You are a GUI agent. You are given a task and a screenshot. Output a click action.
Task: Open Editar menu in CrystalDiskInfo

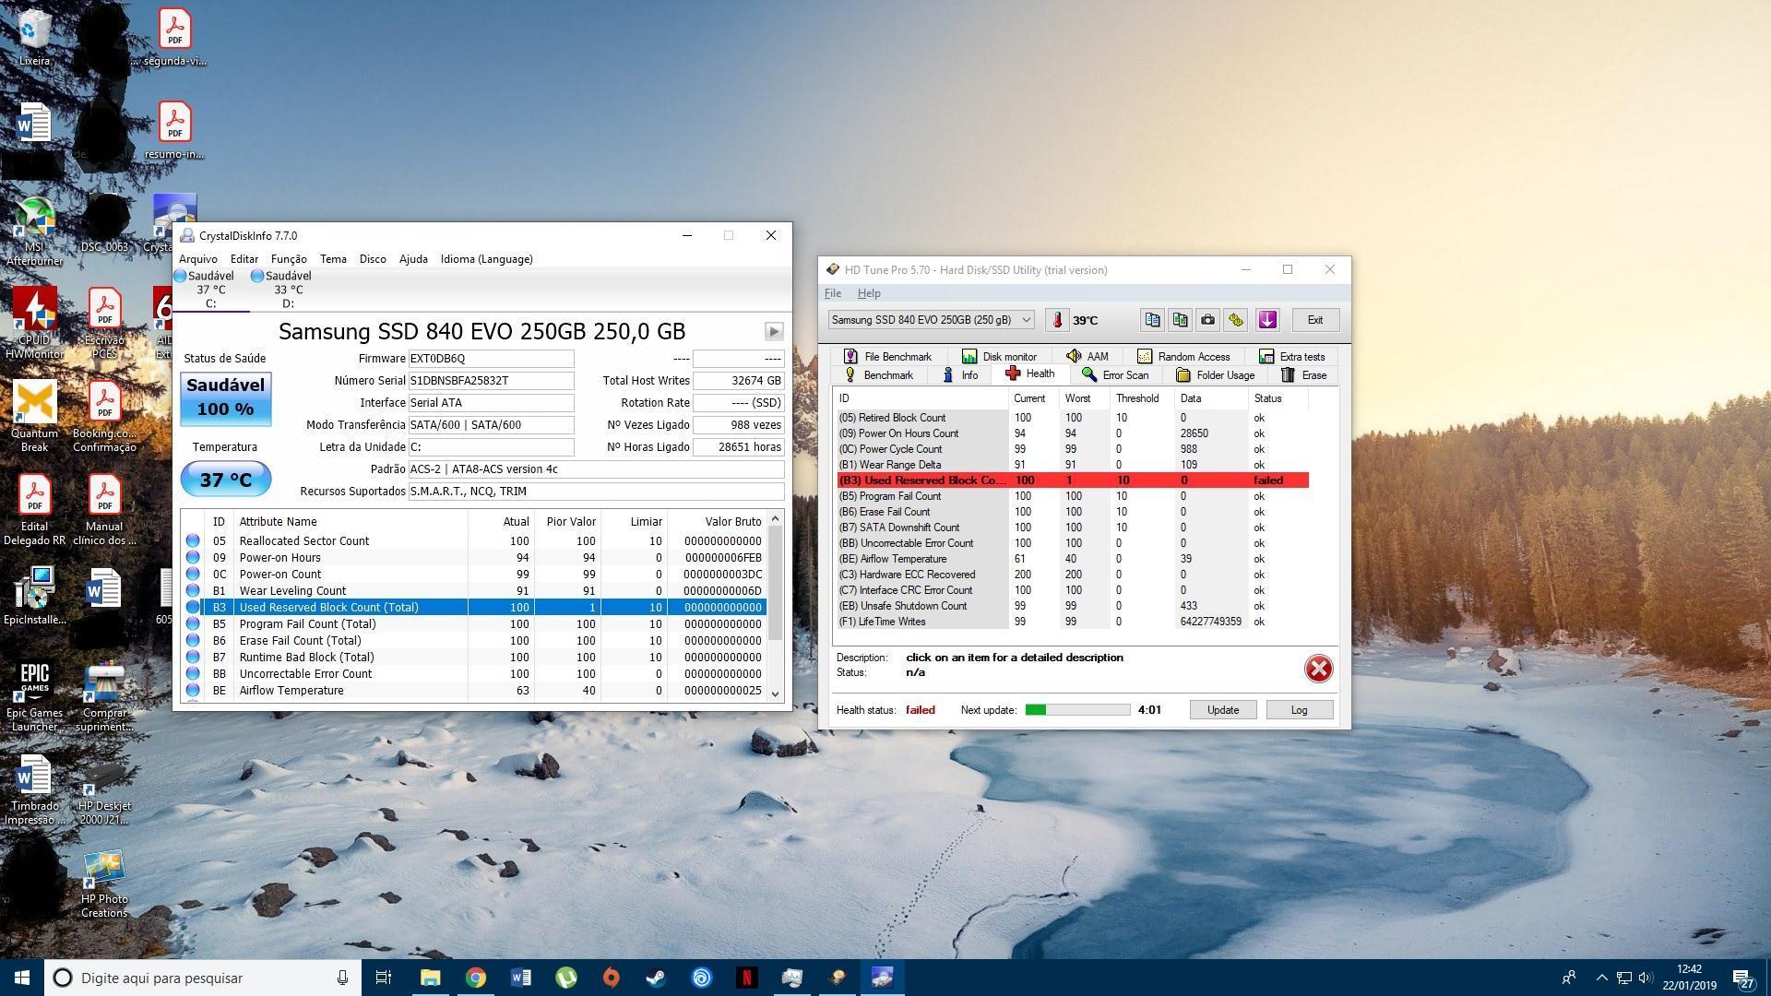pyautogui.click(x=244, y=259)
